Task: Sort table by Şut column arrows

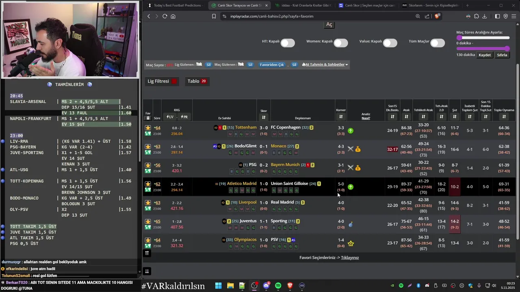Action: click(455, 117)
